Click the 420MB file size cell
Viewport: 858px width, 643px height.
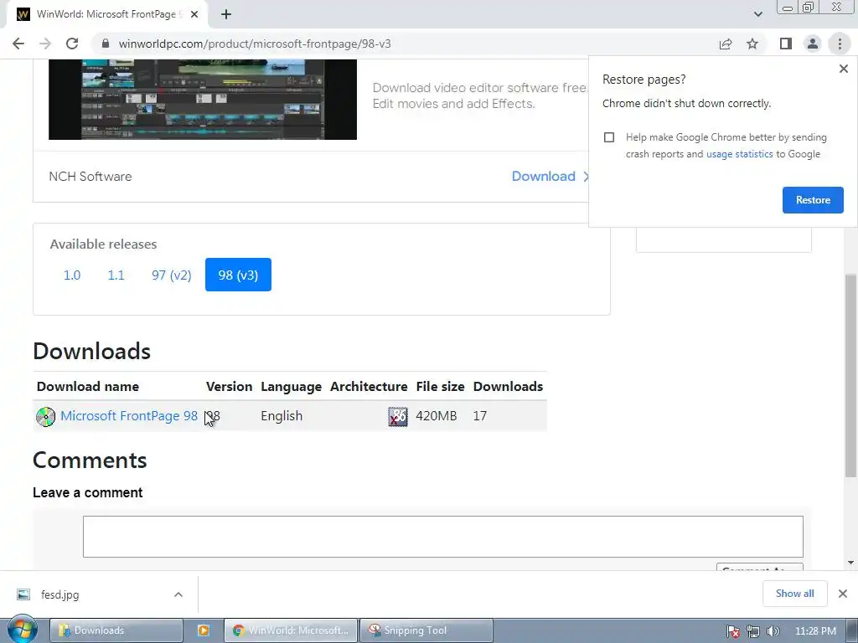pyautogui.click(x=436, y=416)
